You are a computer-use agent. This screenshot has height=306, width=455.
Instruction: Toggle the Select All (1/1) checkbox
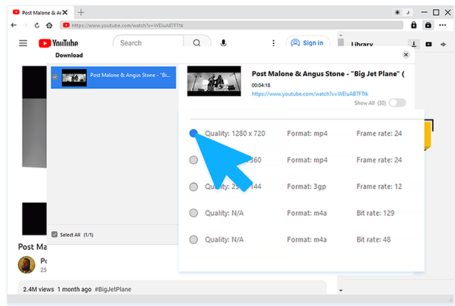[55, 234]
